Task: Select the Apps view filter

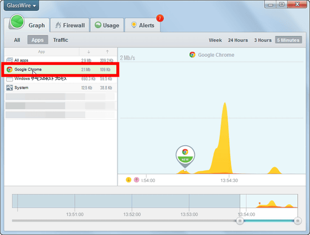Action: [x=38, y=40]
